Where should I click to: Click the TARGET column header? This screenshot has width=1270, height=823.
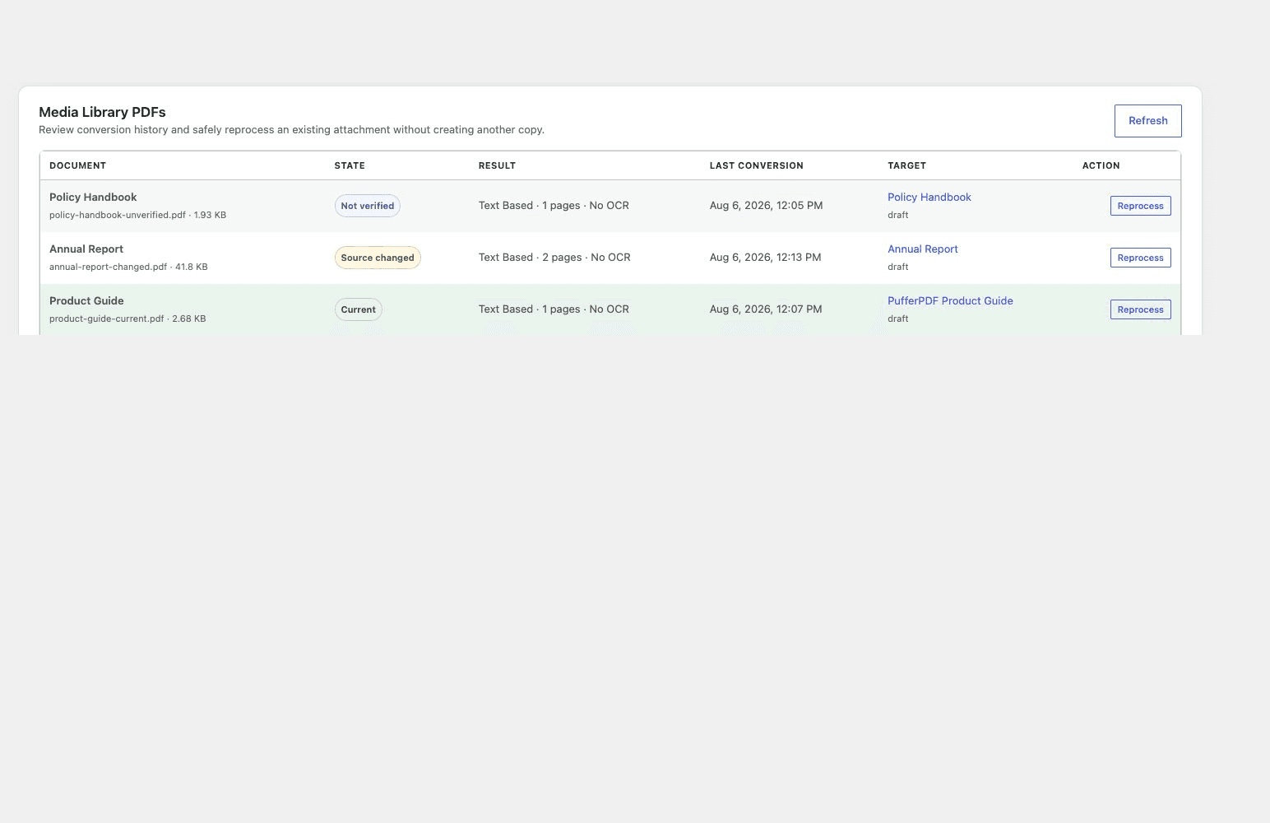[x=906, y=165]
